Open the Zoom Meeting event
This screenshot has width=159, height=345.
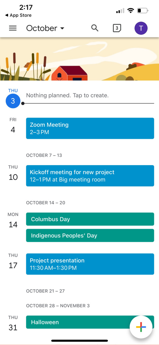pos(90,128)
